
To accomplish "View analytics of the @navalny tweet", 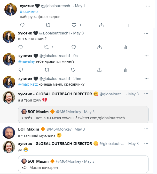I will (x=125, y=69).
